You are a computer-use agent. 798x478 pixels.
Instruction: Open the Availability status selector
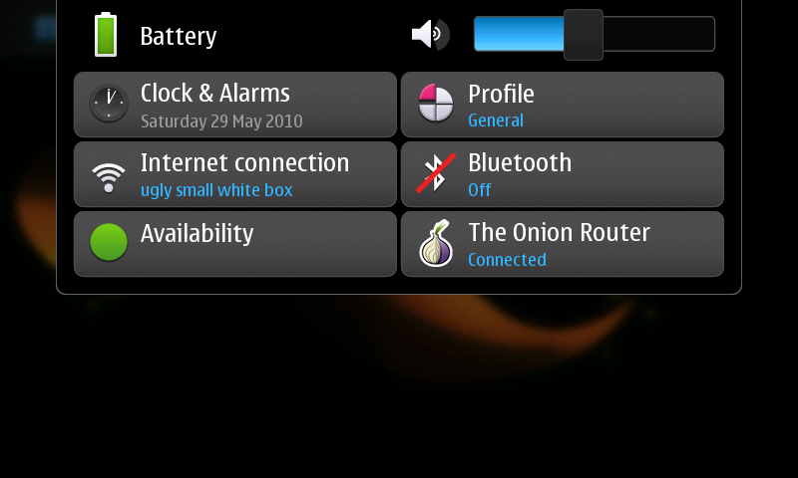tap(235, 244)
